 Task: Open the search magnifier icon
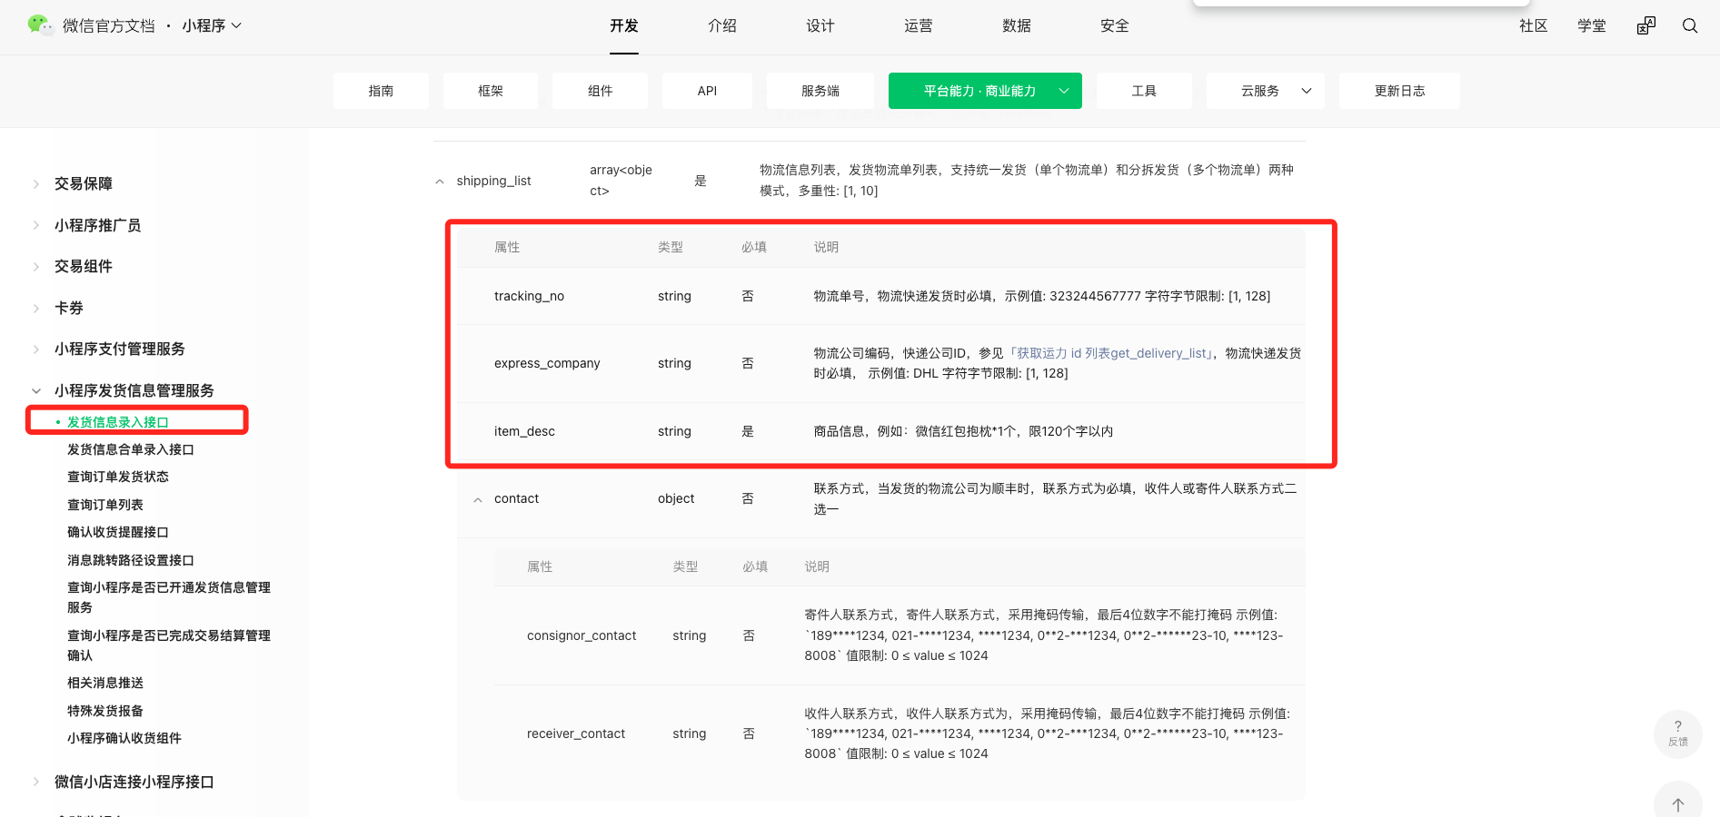coord(1690,25)
